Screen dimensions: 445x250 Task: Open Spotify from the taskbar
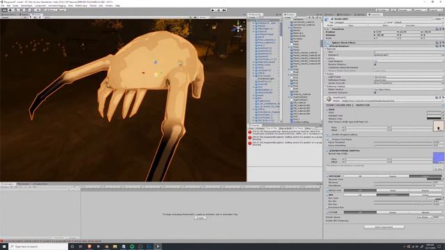pos(132,247)
